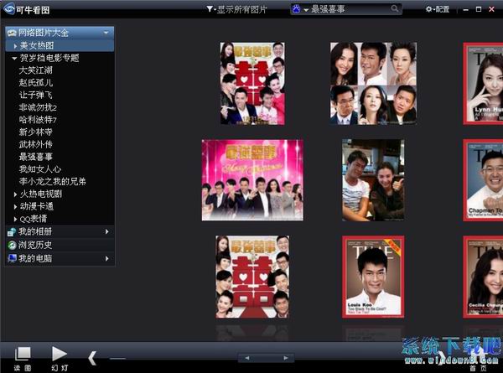Click in the 最强喜事 search field
The image size is (503, 373).
tap(350, 9)
